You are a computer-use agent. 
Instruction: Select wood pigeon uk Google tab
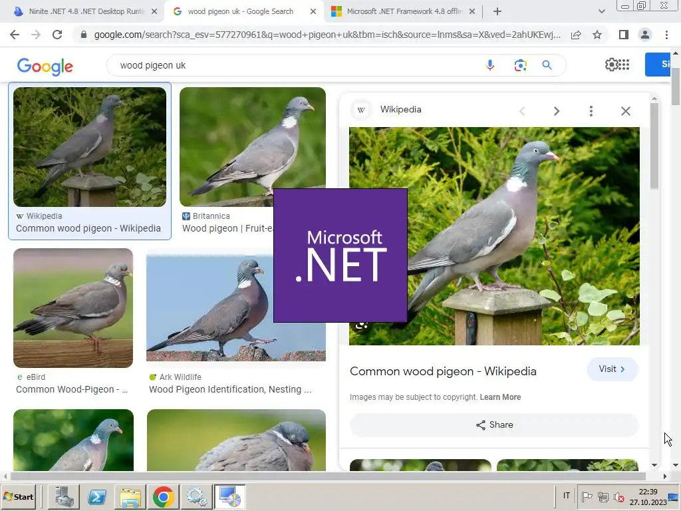tap(243, 12)
